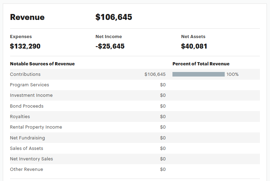Click the -$25,645 net income value
Image resolution: width=270 pixels, height=181 pixels.
coord(110,46)
